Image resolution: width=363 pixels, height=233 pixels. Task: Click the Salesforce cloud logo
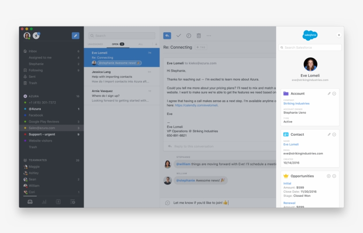pyautogui.click(x=310, y=35)
